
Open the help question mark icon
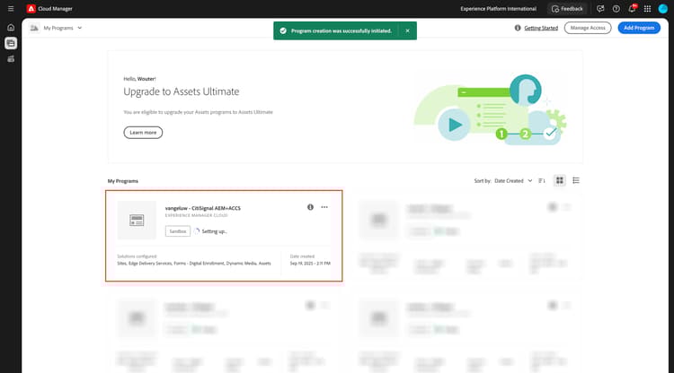pyautogui.click(x=616, y=9)
